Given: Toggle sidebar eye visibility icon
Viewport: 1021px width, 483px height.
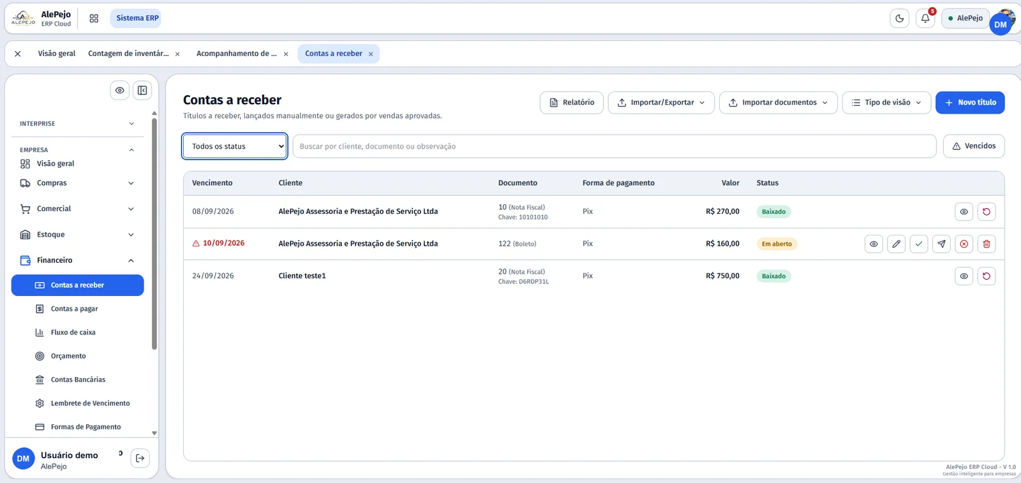Looking at the screenshot, I should 119,91.
